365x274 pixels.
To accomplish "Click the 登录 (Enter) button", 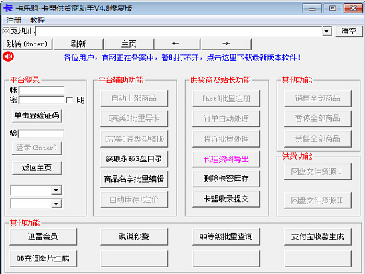I will pos(37,148).
